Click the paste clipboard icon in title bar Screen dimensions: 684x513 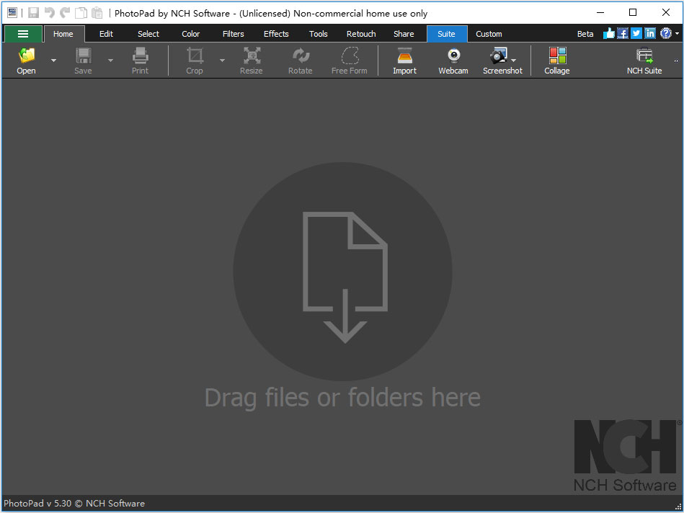[x=97, y=13]
